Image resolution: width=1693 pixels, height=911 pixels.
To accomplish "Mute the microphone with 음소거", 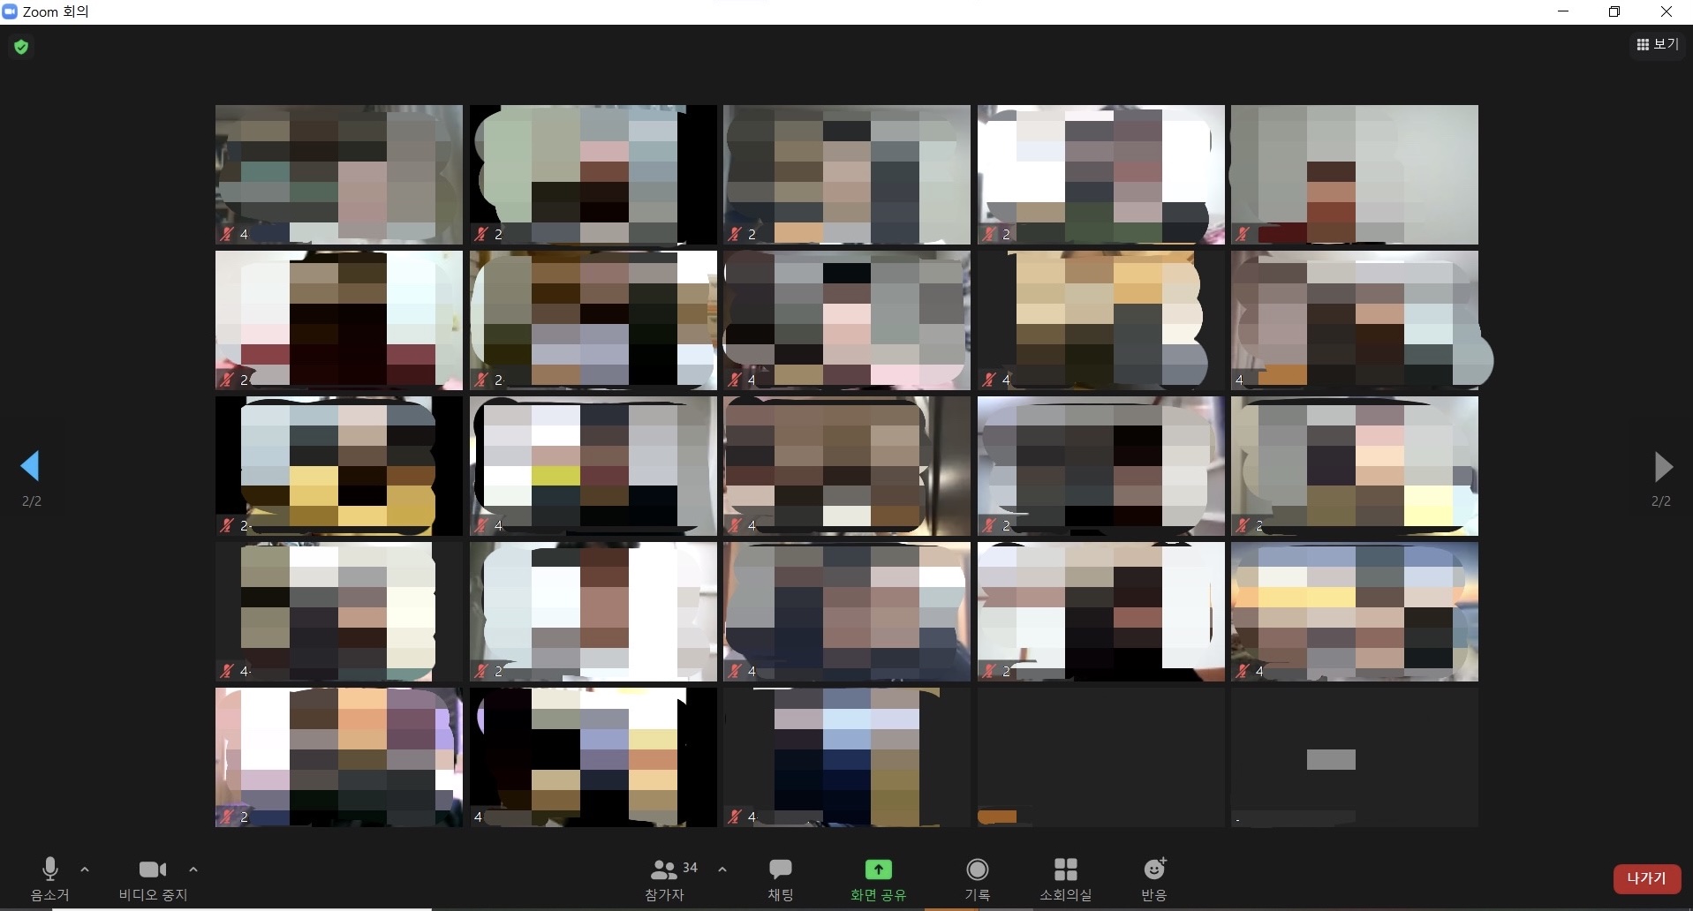I will pos(50,878).
